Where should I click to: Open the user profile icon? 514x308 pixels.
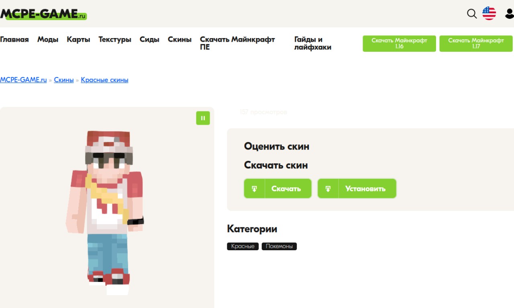(x=510, y=14)
